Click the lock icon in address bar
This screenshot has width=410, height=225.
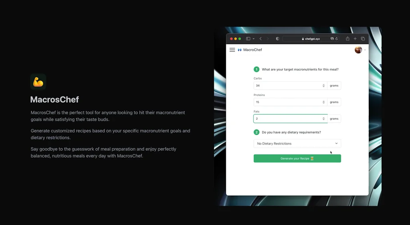click(x=303, y=39)
